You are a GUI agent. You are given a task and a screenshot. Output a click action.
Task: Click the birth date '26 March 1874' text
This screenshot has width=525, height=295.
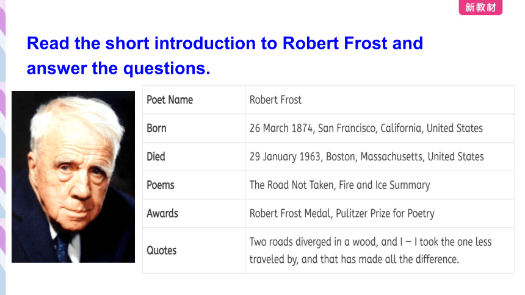click(x=281, y=128)
